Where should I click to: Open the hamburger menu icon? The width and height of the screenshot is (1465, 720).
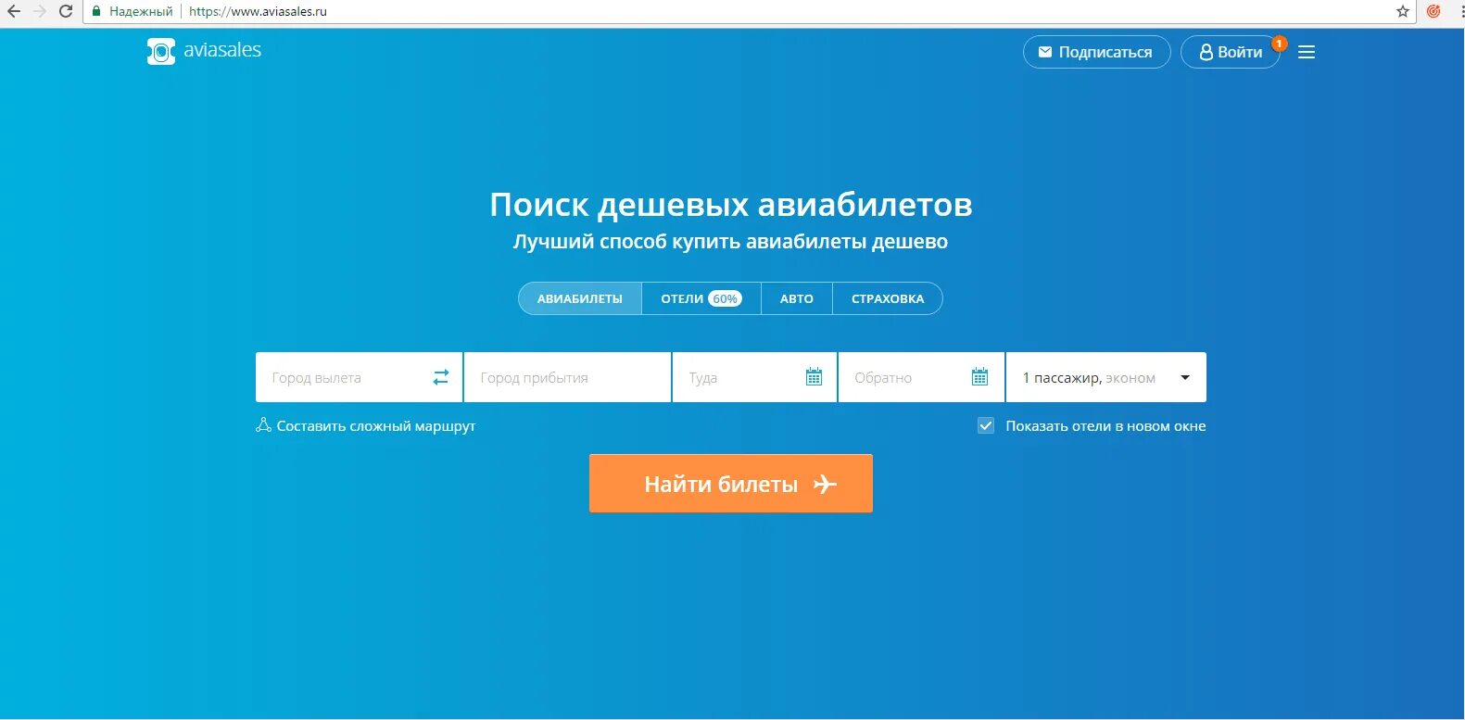(1307, 52)
